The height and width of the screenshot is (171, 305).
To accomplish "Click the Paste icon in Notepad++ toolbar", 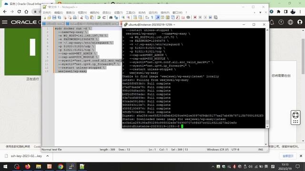I will (92, 18).
